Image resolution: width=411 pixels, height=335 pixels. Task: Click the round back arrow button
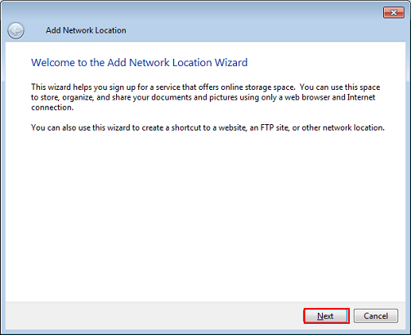(16, 30)
